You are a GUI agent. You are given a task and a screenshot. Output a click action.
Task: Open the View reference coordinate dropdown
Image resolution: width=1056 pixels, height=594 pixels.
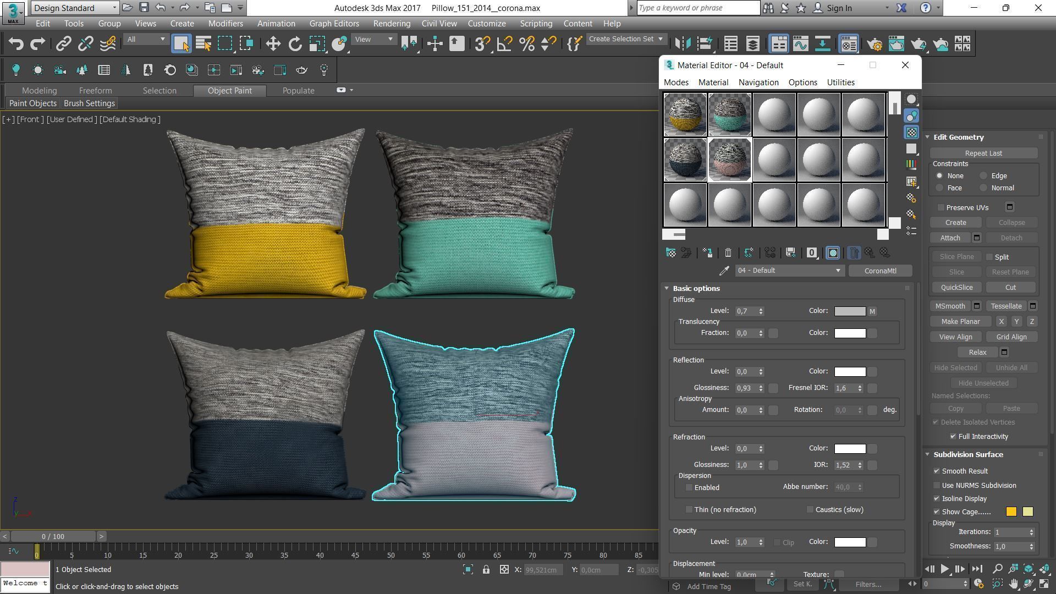click(373, 39)
